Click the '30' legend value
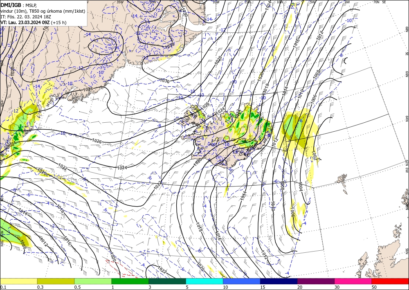409x290 pixels. pos(337,287)
